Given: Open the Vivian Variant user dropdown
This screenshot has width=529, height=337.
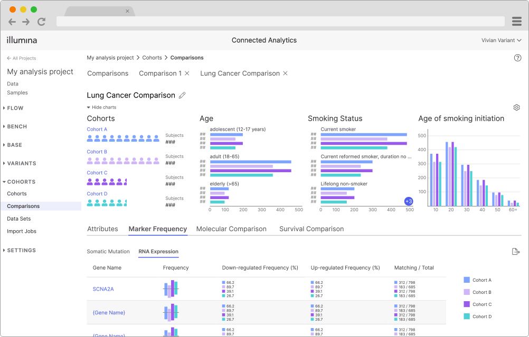Looking at the screenshot, I should coord(502,41).
